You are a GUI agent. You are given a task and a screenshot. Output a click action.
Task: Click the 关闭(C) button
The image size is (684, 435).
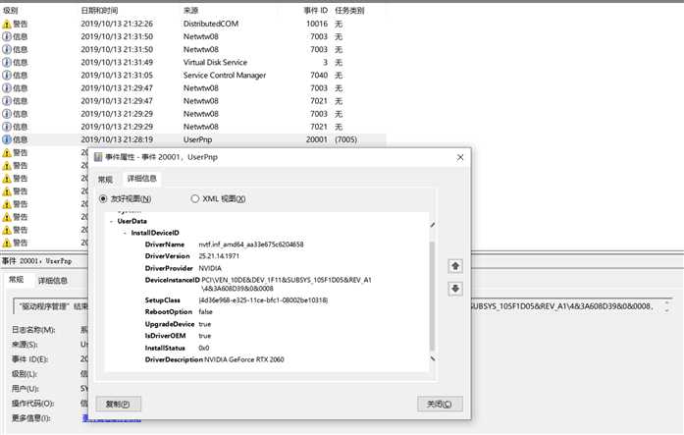[440, 404]
